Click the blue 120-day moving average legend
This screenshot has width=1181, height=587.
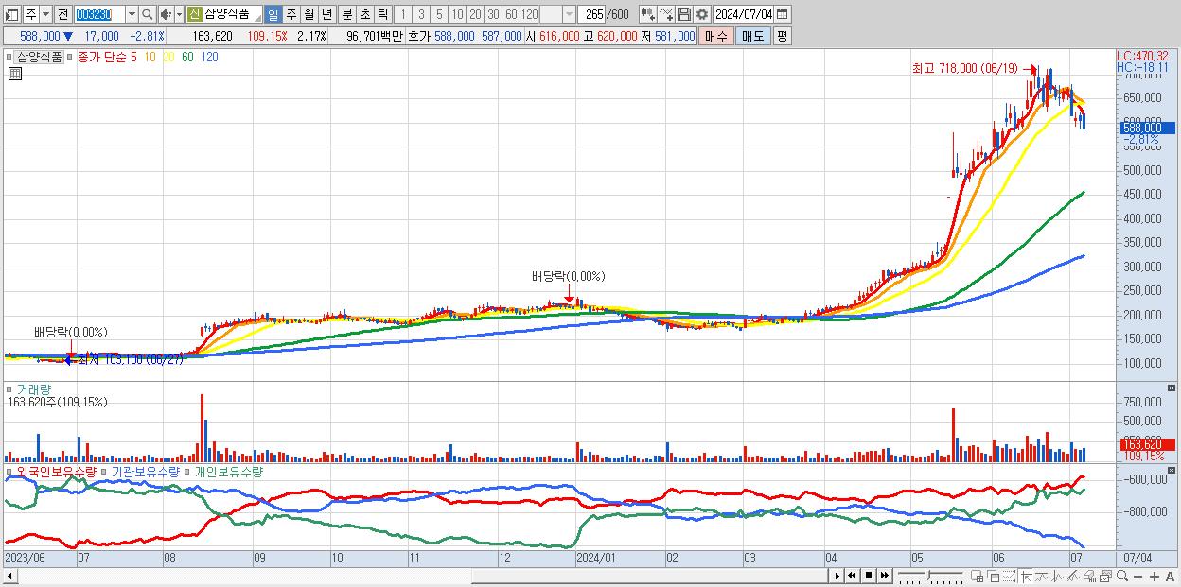210,56
